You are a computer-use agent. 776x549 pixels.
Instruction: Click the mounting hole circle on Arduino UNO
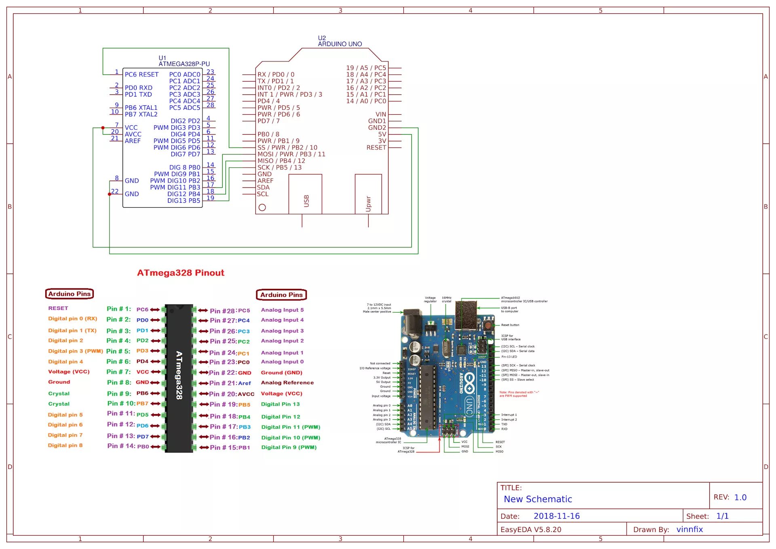pos(262,208)
